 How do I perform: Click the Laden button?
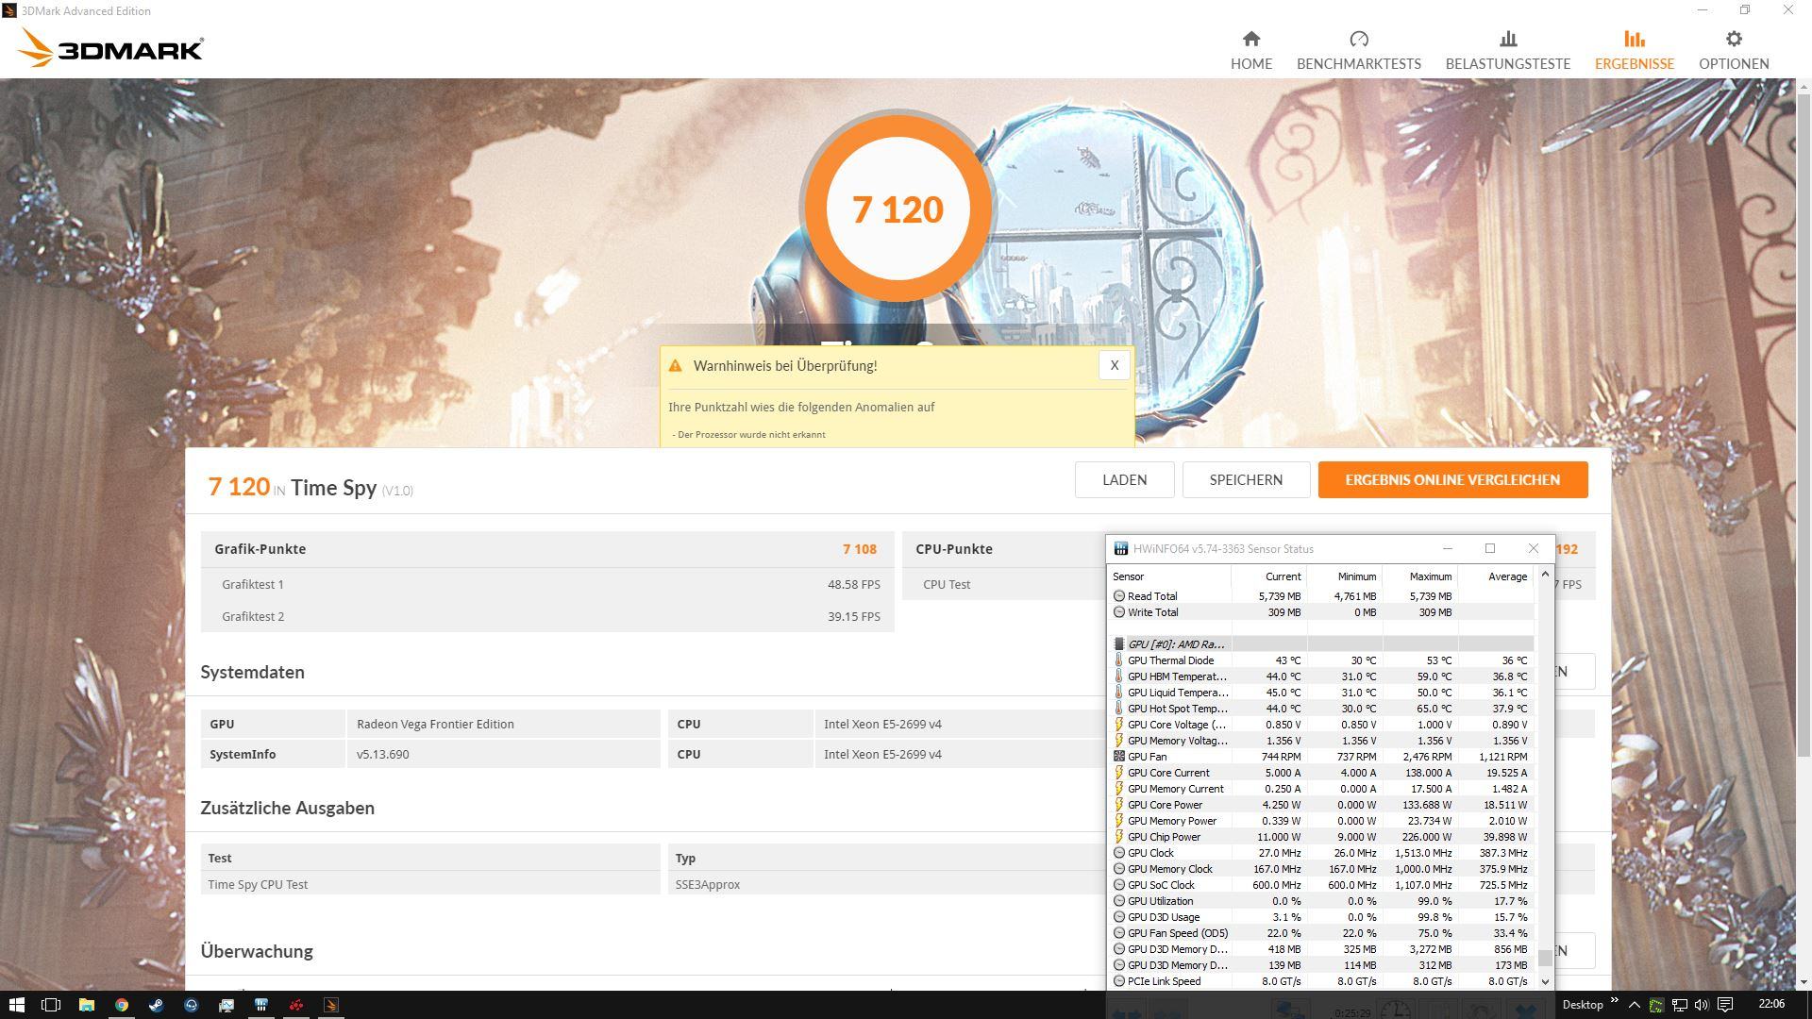pos(1124,479)
